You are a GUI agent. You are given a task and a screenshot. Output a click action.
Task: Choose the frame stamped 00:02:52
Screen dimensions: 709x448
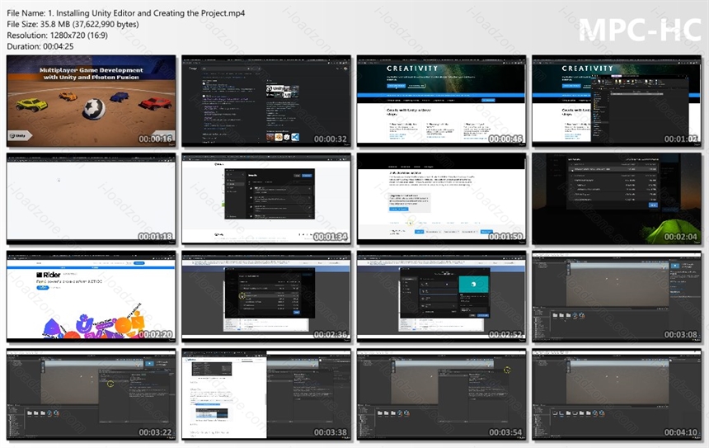click(x=441, y=296)
